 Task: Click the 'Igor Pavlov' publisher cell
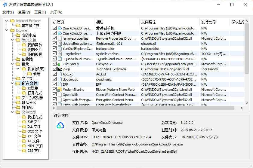tap(210, 69)
